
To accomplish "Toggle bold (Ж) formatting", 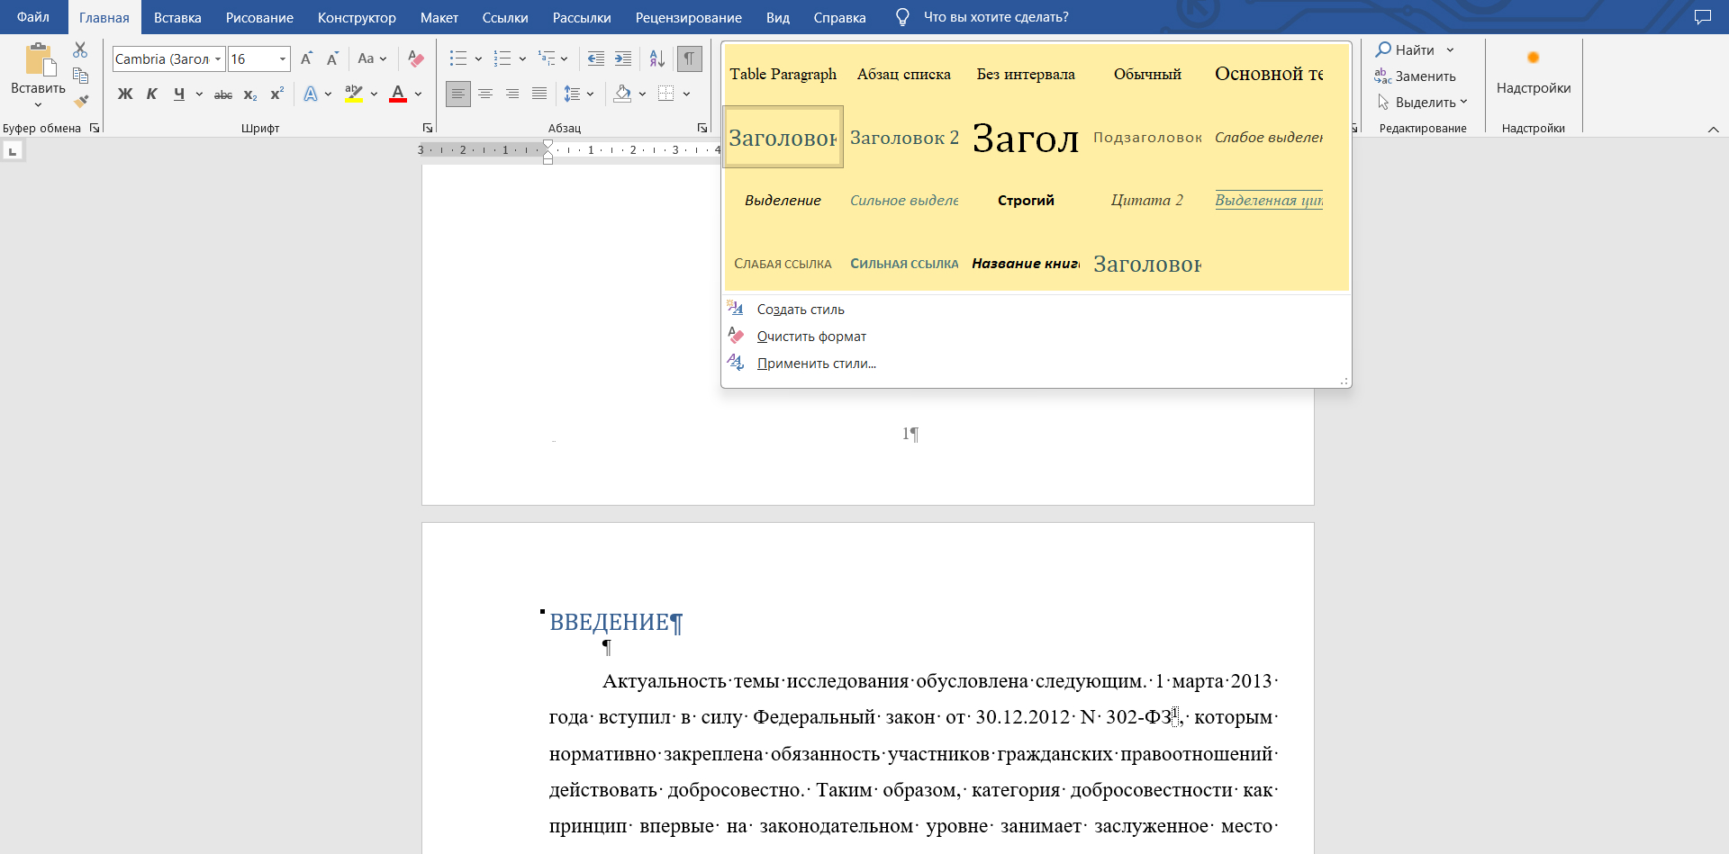I will pyautogui.click(x=125, y=94).
